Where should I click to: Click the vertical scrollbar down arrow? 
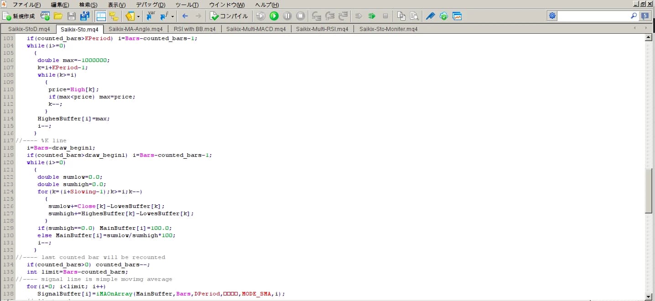(648, 297)
